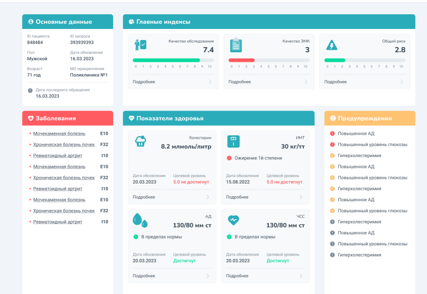Expand Подробнее chevron in Общий риск card
The image size is (427, 294).
(x=402, y=82)
